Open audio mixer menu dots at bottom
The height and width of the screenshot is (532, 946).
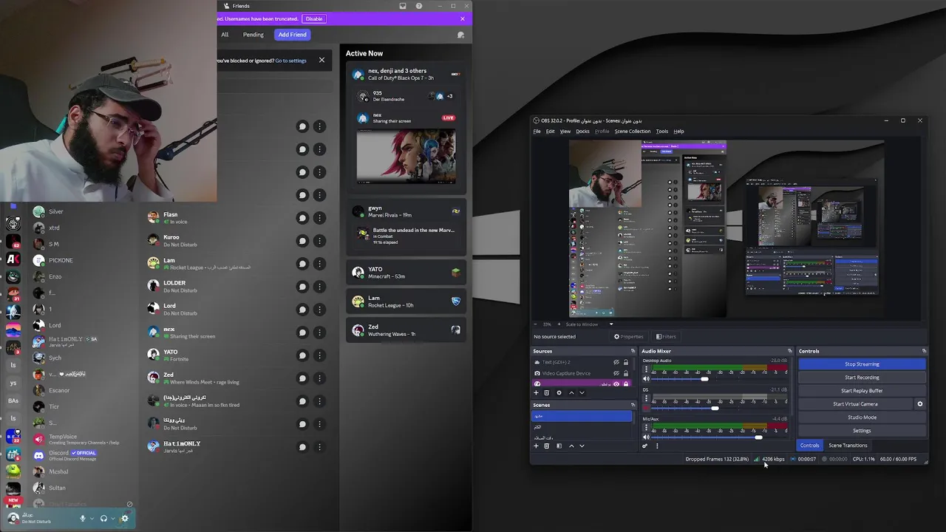click(657, 446)
